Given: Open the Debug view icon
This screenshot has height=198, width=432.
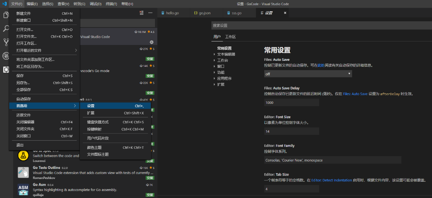Looking at the screenshot, I should tap(6, 56).
